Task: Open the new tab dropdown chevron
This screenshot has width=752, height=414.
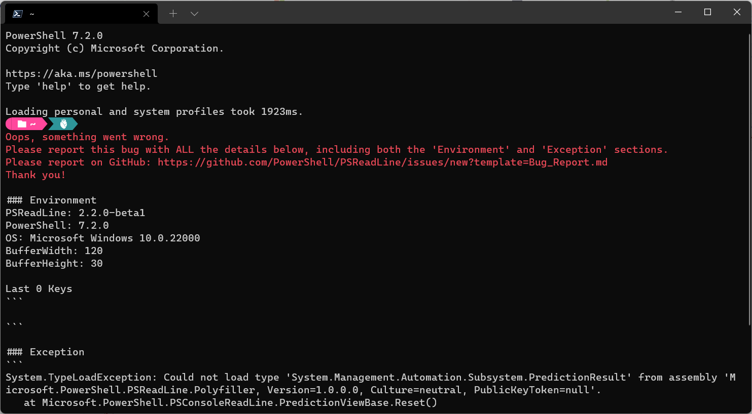Action: pyautogui.click(x=195, y=14)
